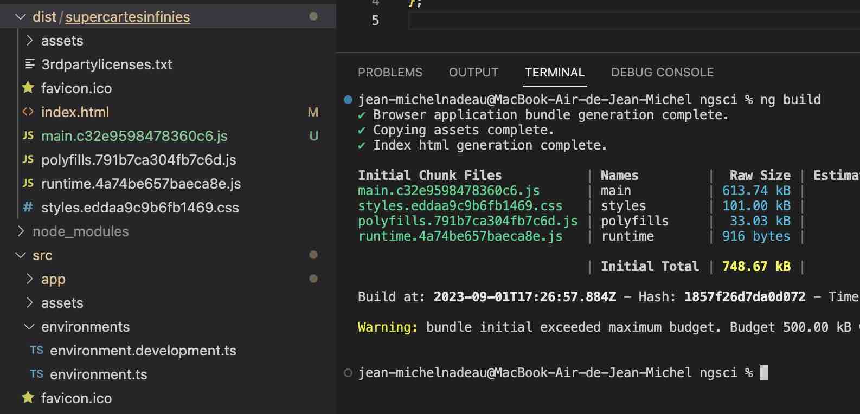Click main.c32e9598478360c6.js in terminal output
The image size is (860, 414).
[x=448, y=191]
